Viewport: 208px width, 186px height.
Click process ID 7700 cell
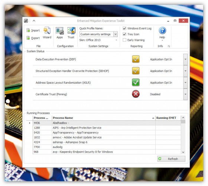pyautogui.click(x=42, y=147)
